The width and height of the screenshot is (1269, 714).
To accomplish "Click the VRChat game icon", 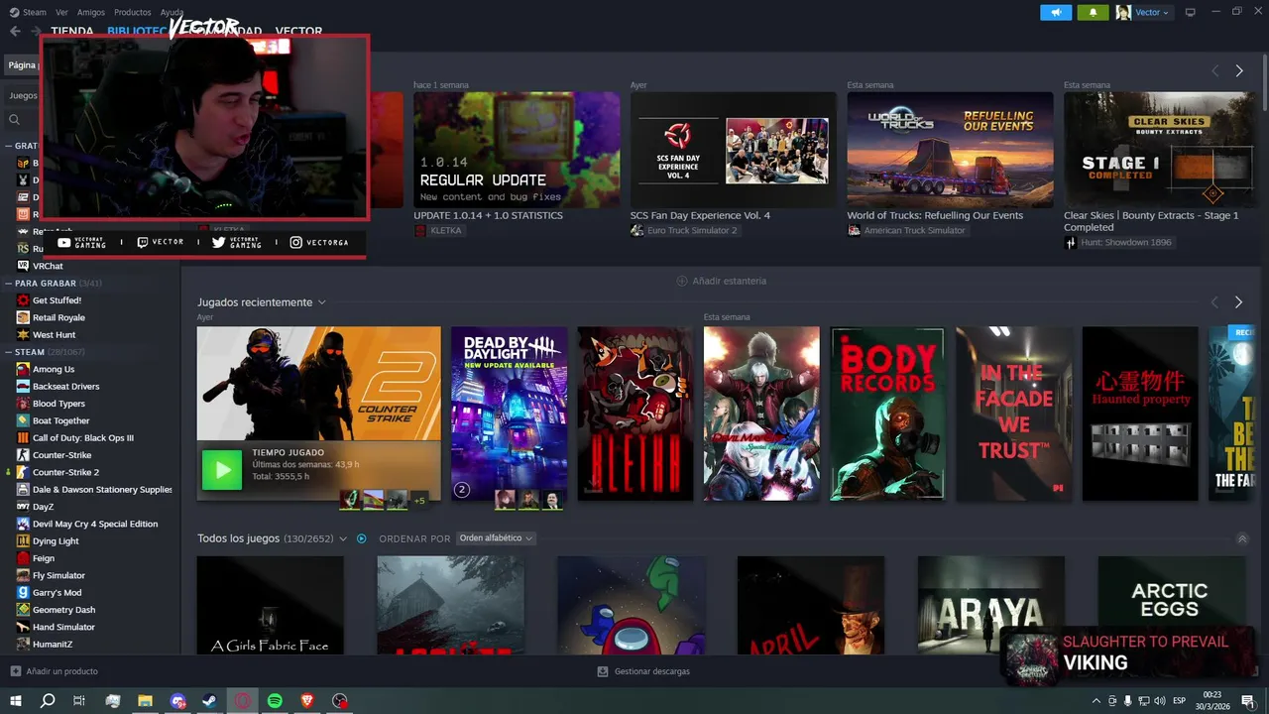I will [x=23, y=266].
